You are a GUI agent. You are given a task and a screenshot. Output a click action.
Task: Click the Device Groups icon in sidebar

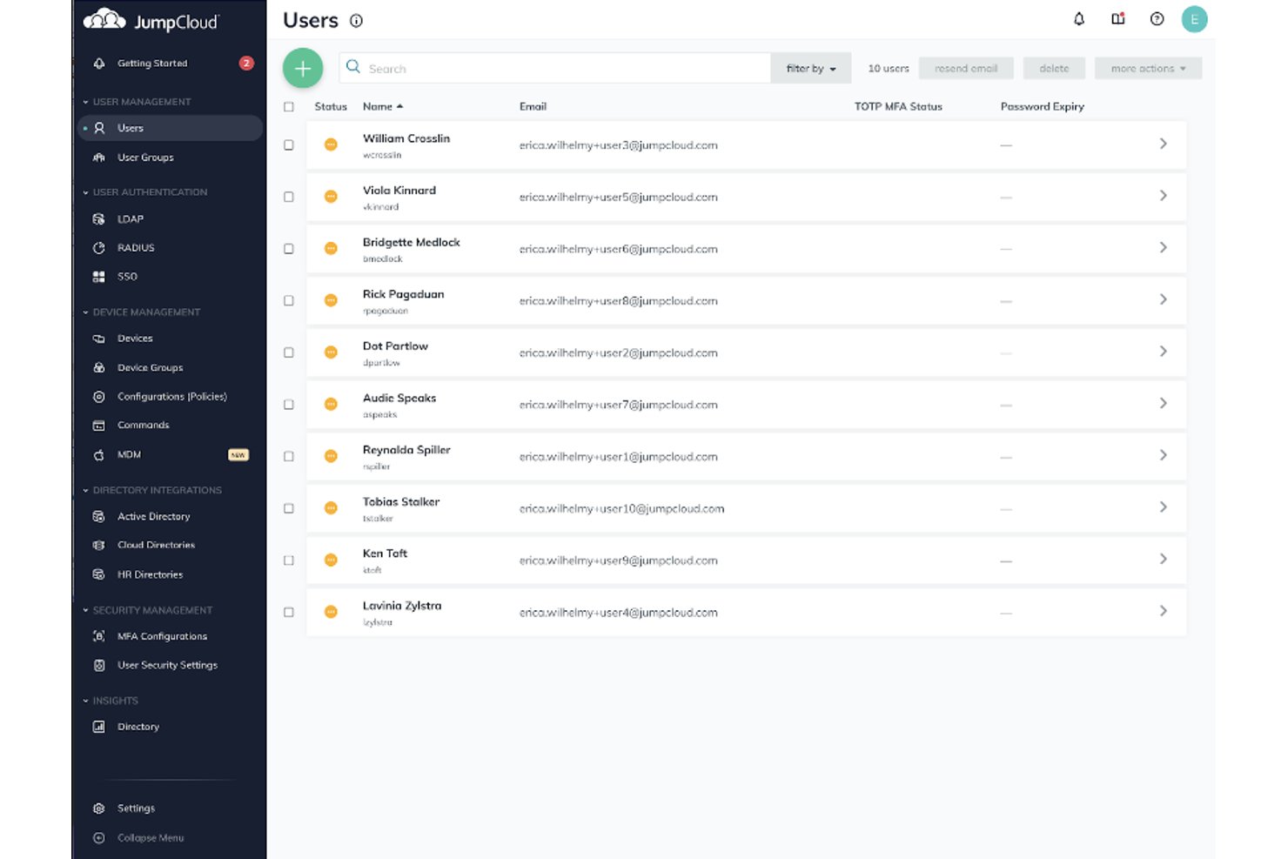[x=99, y=368]
